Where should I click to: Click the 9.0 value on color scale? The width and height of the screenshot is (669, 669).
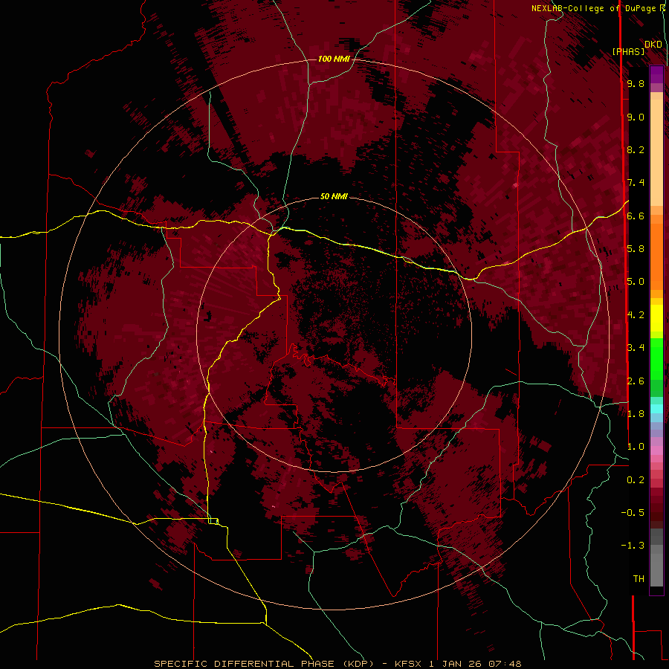[636, 117]
